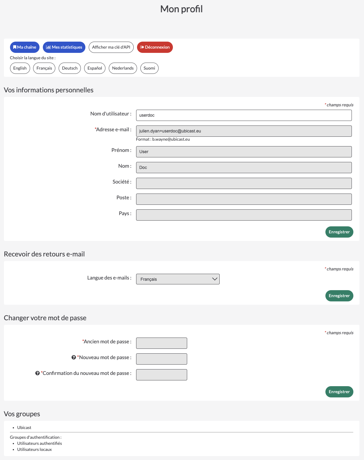364x460 pixels.
Task: Click the Société text field
Action: tap(244, 183)
